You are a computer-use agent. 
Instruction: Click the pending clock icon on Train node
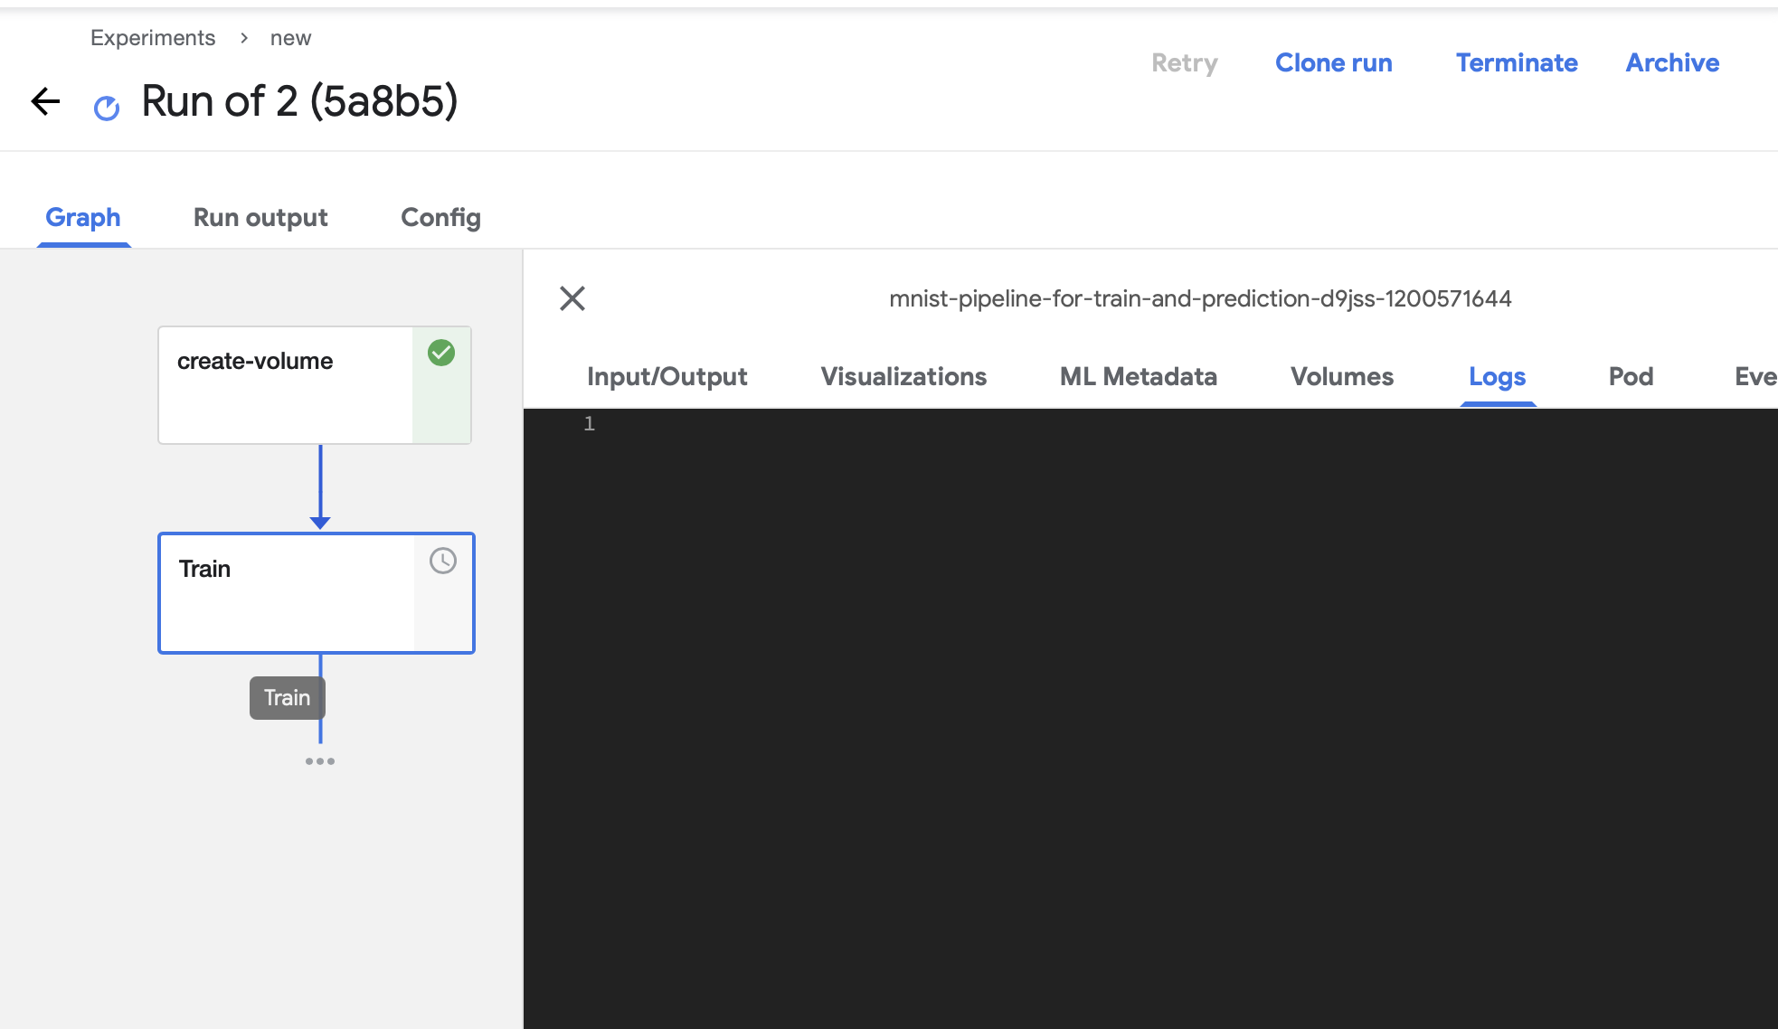click(x=443, y=561)
